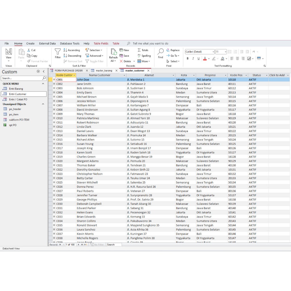This screenshot has height=291, width=291.
Task: Sort records using Ascending button
Action: point(72,50)
